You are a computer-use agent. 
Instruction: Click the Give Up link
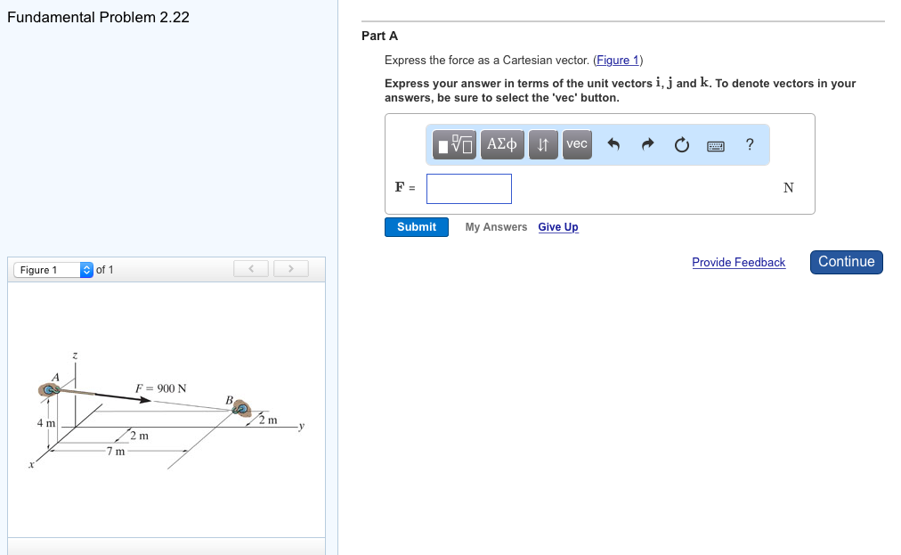click(x=558, y=226)
